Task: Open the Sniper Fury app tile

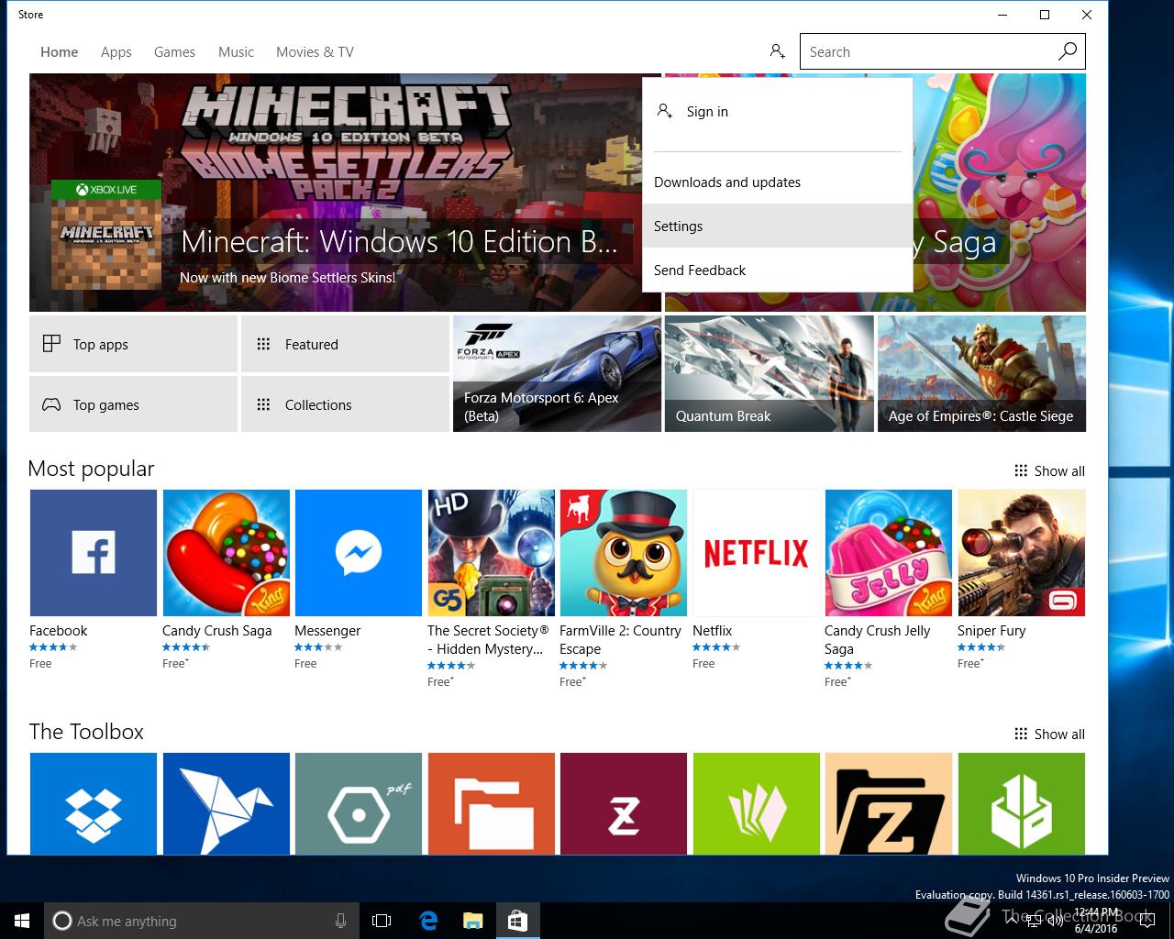Action: (1022, 553)
